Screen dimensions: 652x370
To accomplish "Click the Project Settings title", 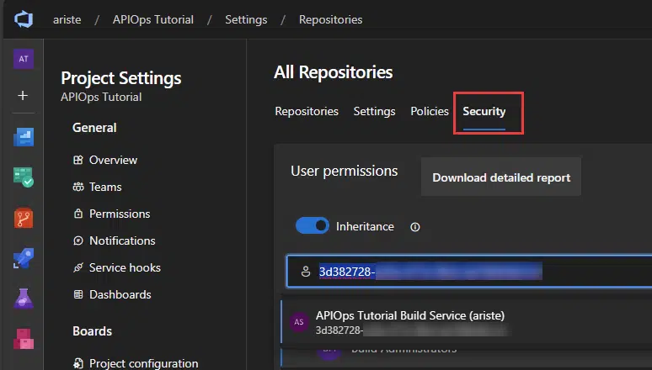I will (121, 78).
